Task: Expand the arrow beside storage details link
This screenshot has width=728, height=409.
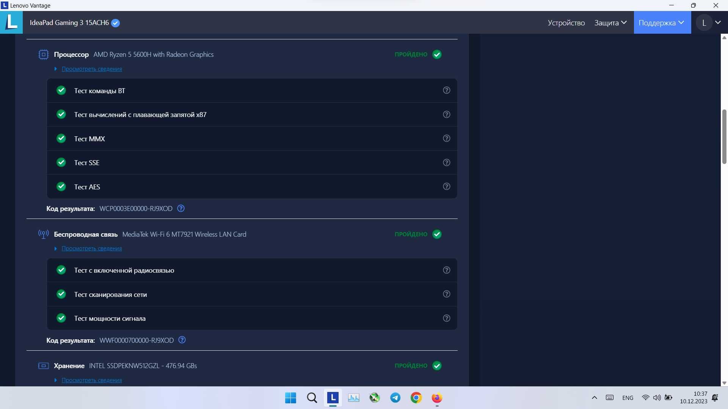Action: coord(56,380)
